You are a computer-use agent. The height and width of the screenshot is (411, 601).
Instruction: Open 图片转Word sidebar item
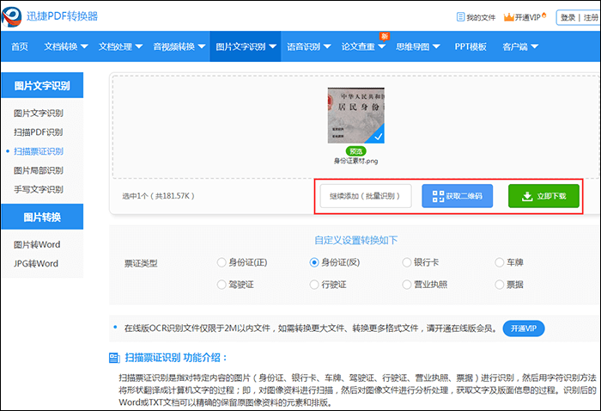click(x=37, y=244)
